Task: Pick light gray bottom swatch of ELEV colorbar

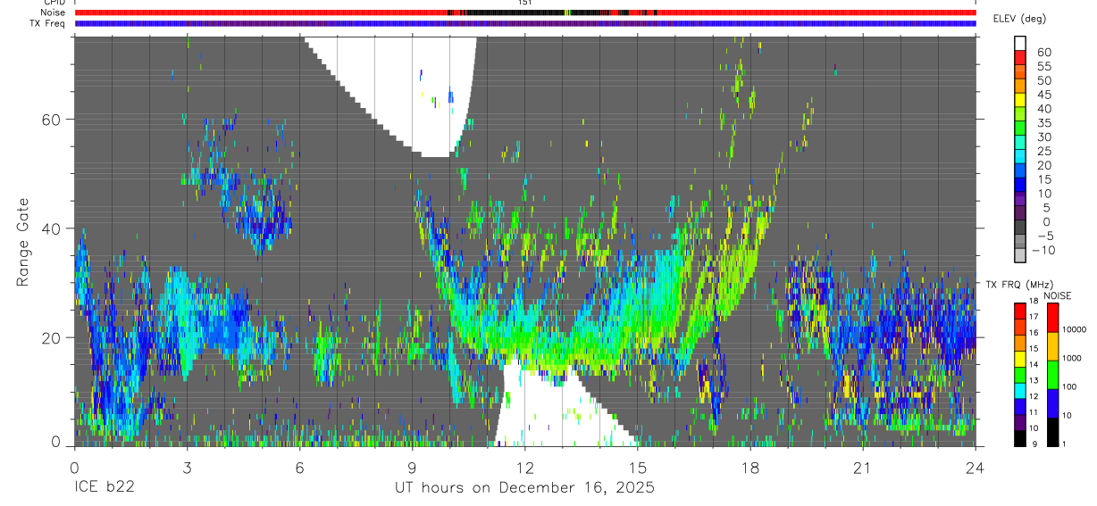Action: click(1020, 255)
